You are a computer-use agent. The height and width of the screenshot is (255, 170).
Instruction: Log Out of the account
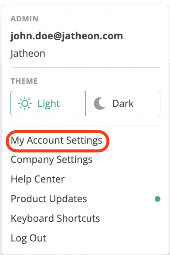[29, 238]
